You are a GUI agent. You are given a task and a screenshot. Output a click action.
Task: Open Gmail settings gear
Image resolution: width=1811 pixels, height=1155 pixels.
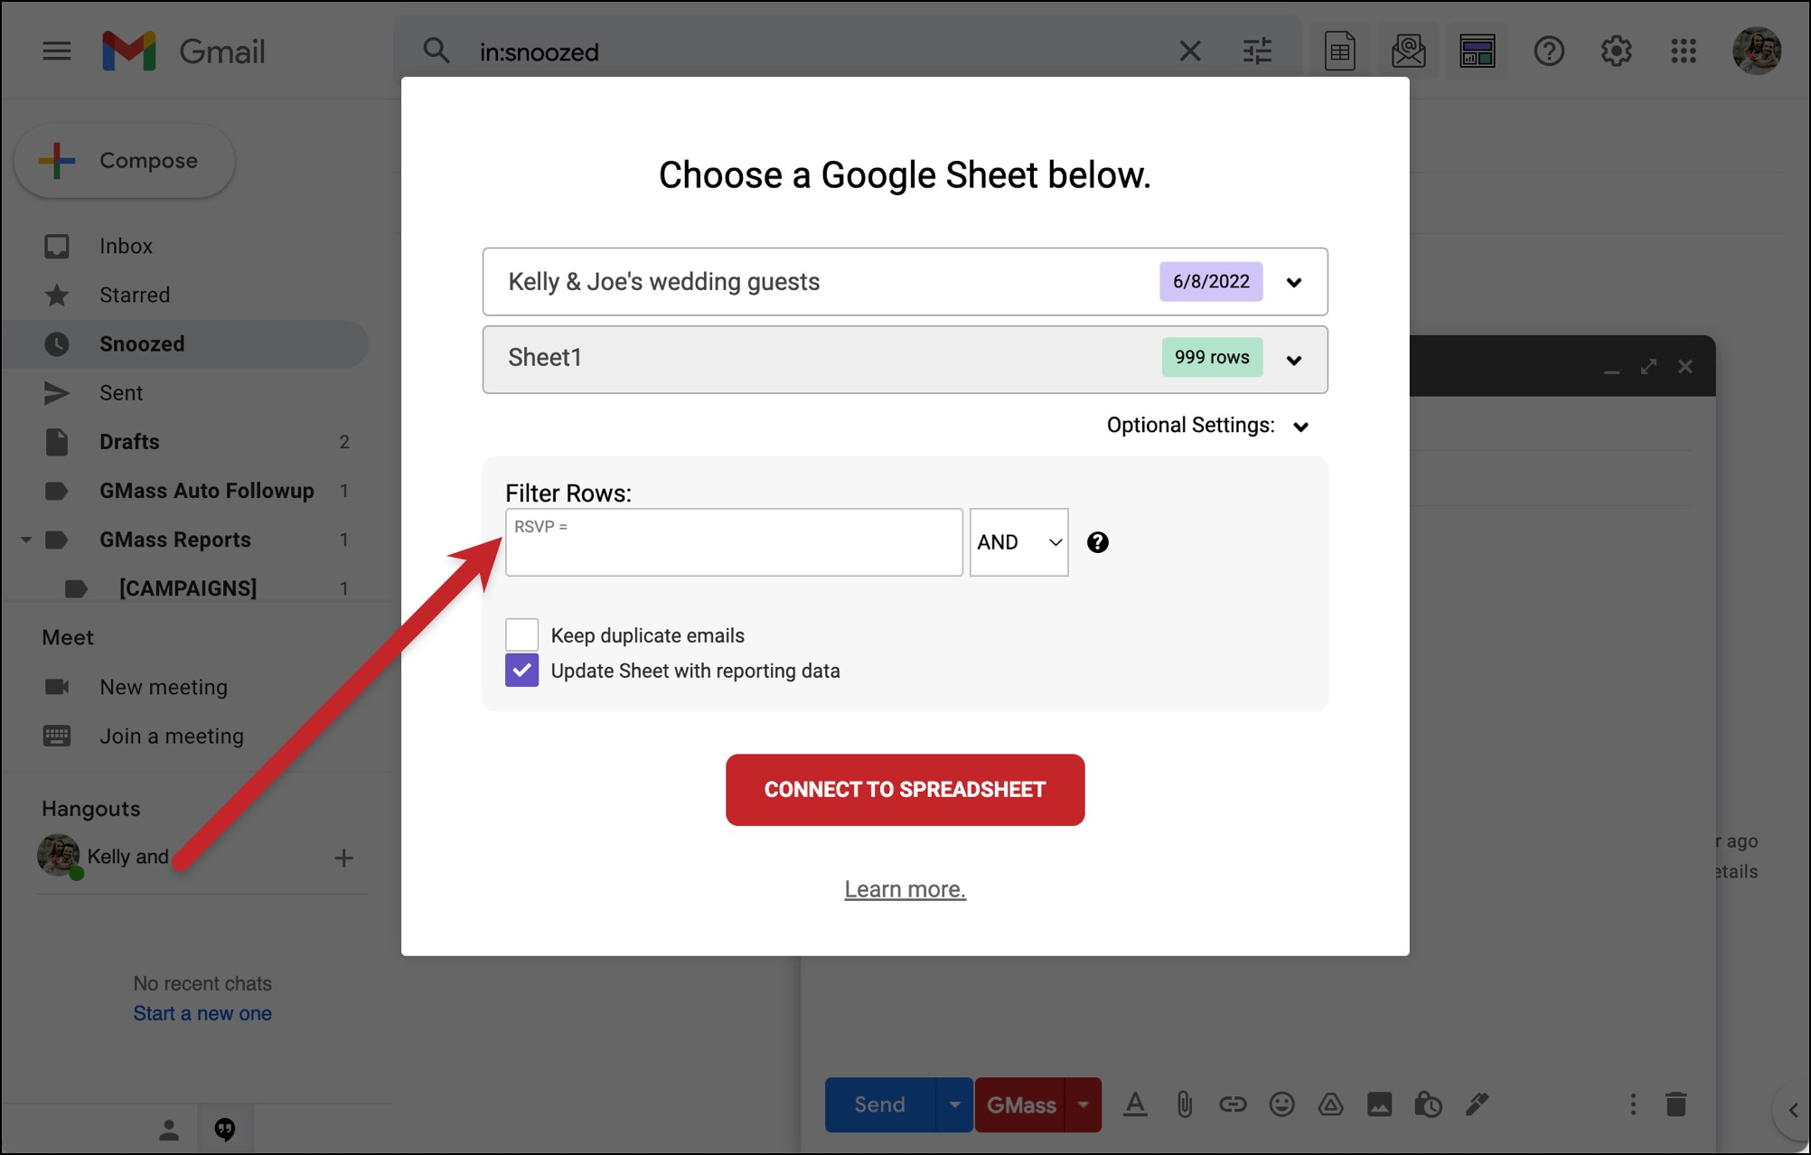tap(1616, 52)
